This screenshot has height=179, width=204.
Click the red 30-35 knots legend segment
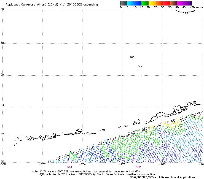point(167,3)
